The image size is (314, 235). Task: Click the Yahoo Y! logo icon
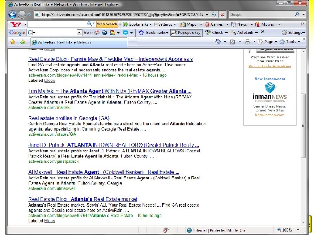pyautogui.click(x=16, y=24)
